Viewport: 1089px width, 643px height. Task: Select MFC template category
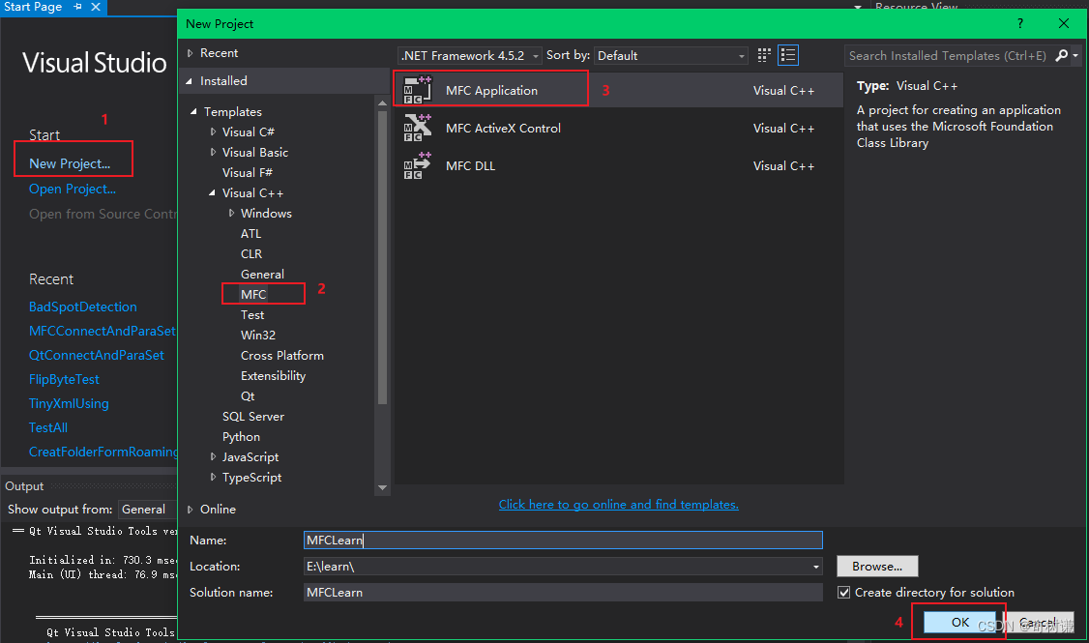tap(253, 294)
